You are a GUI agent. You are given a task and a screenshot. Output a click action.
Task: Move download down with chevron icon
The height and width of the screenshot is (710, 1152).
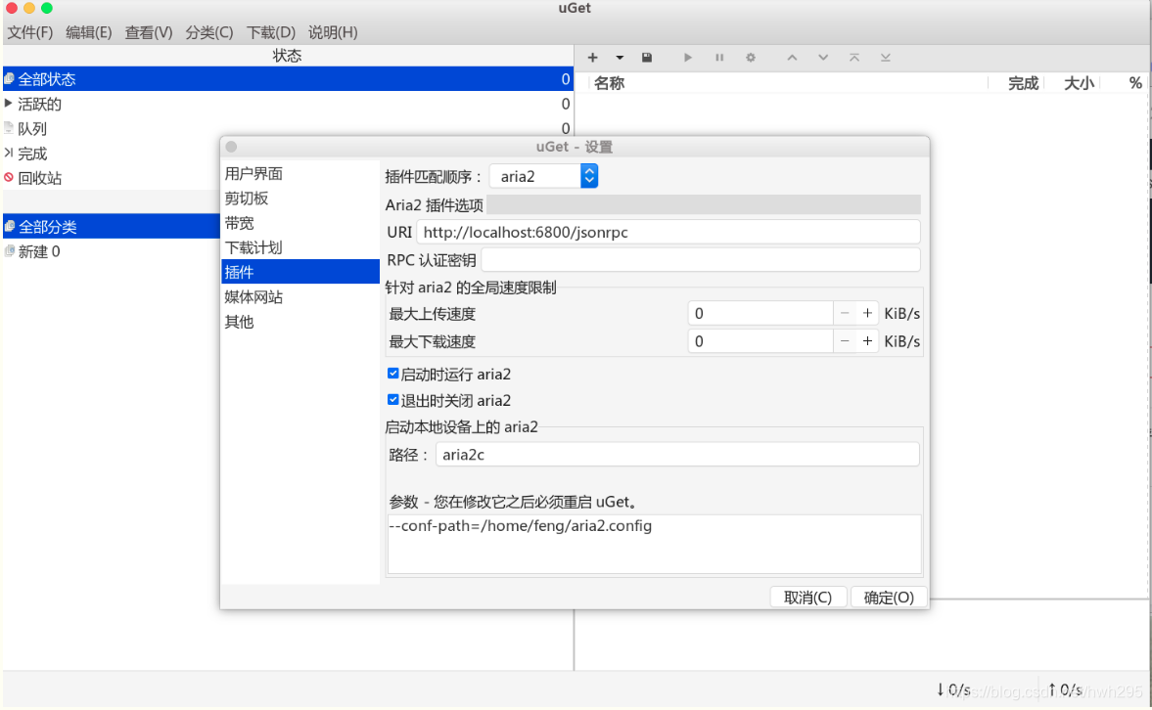tap(823, 58)
